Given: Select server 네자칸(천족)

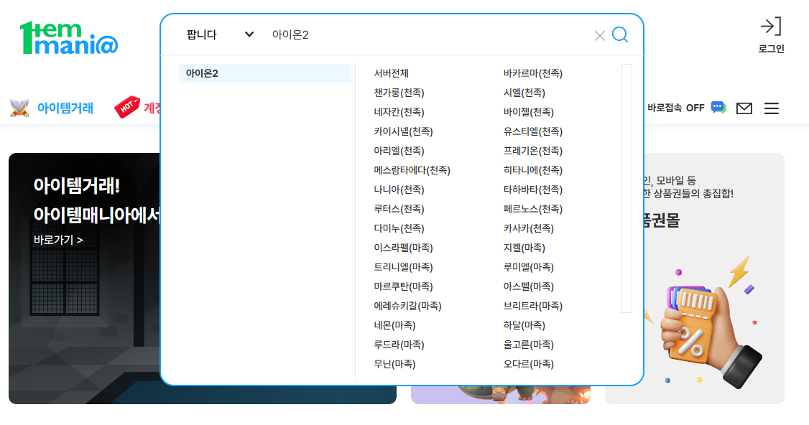Looking at the screenshot, I should [399, 112].
